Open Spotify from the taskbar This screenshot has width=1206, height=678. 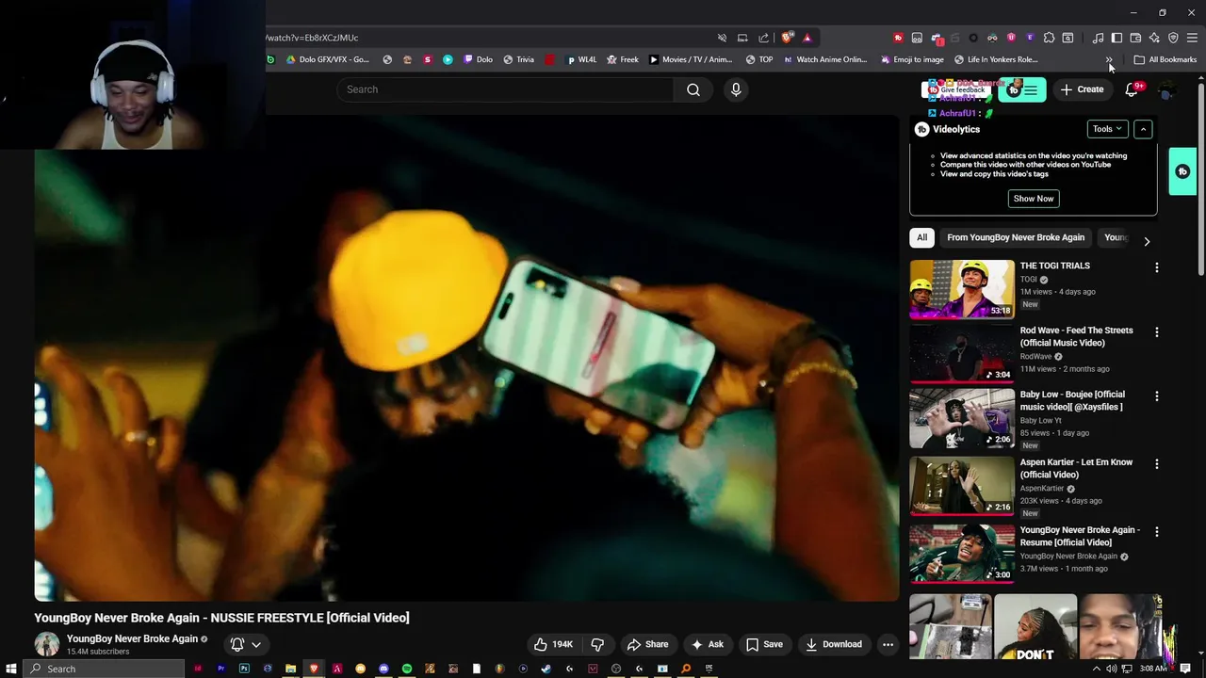tap(407, 669)
